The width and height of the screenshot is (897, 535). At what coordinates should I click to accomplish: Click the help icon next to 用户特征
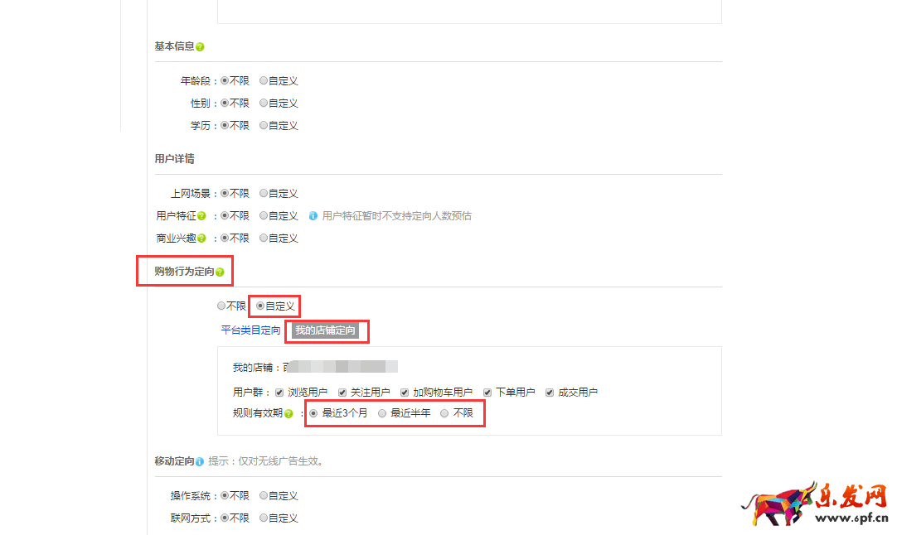pyautogui.click(x=201, y=216)
